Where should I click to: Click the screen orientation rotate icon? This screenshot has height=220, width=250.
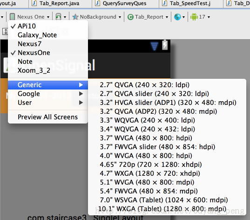(x=58, y=17)
